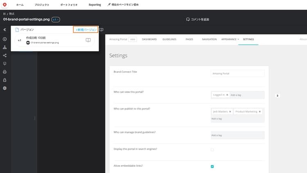This screenshot has width=307, height=173.
Task: Click the Brand Connect Title input field
Action: [x=237, y=74]
